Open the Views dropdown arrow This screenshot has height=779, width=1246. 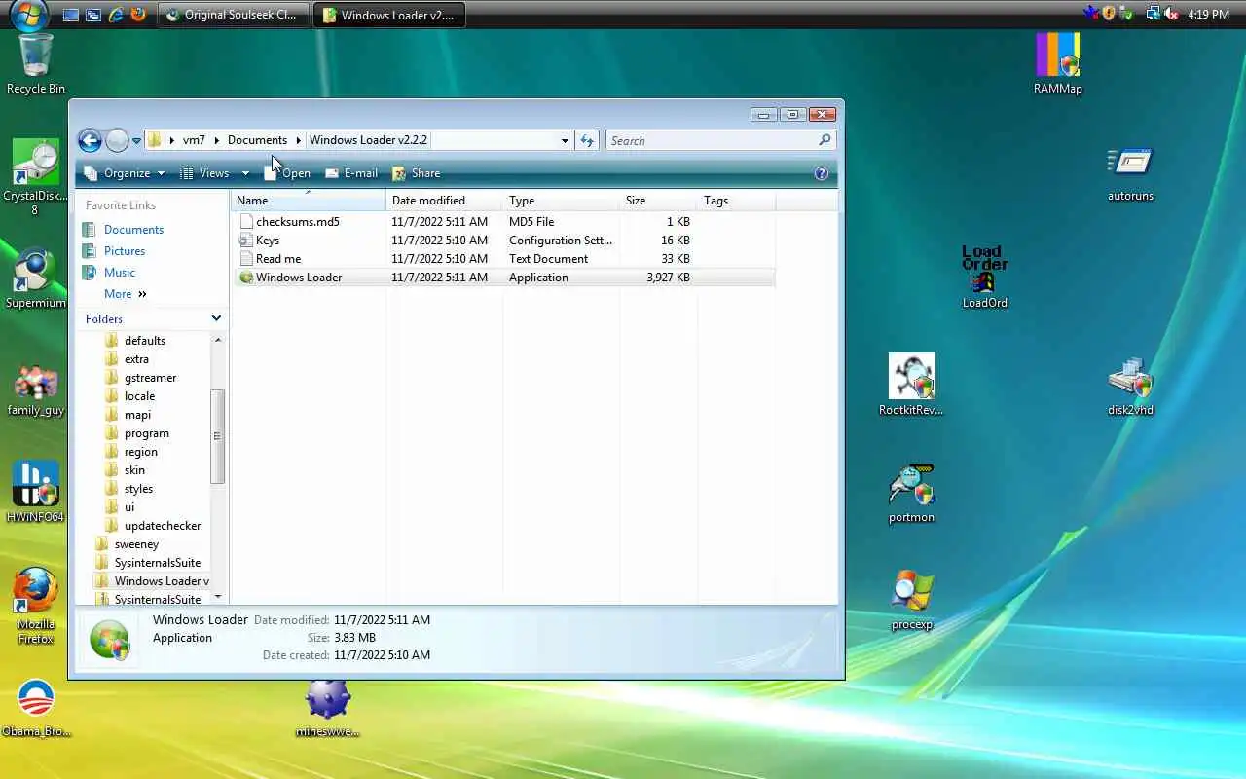point(245,173)
